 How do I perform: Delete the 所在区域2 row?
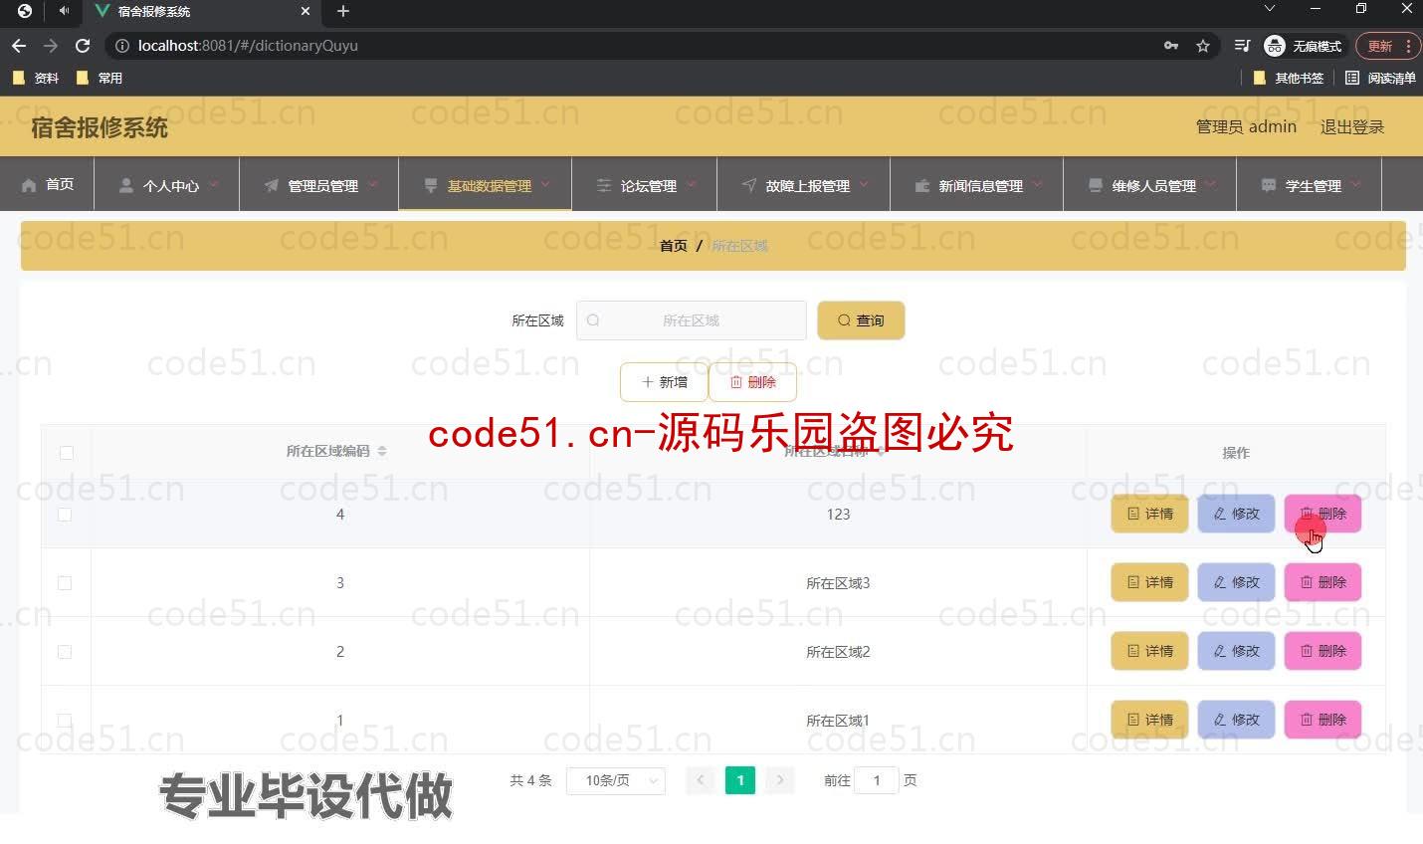(1322, 651)
